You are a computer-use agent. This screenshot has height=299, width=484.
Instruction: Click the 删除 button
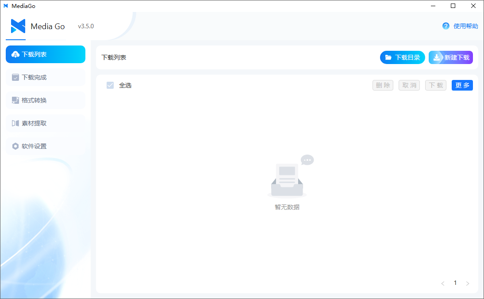(383, 85)
